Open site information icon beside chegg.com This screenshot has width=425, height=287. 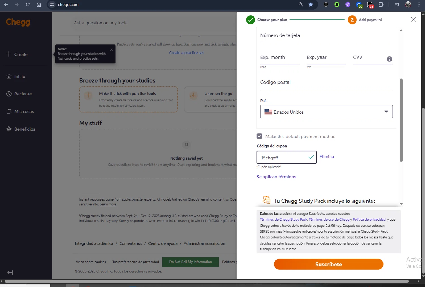click(52, 5)
